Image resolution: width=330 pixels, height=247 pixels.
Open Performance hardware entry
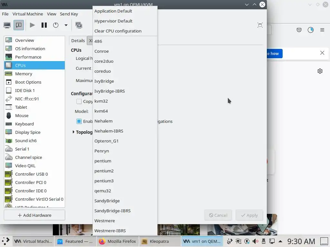34,57
